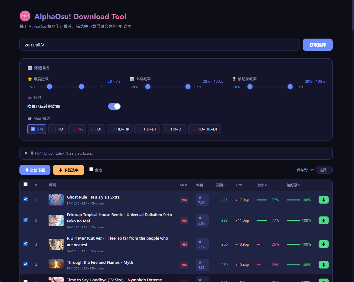Click the 全部下载 button
The image size is (354, 282).
click(35, 170)
